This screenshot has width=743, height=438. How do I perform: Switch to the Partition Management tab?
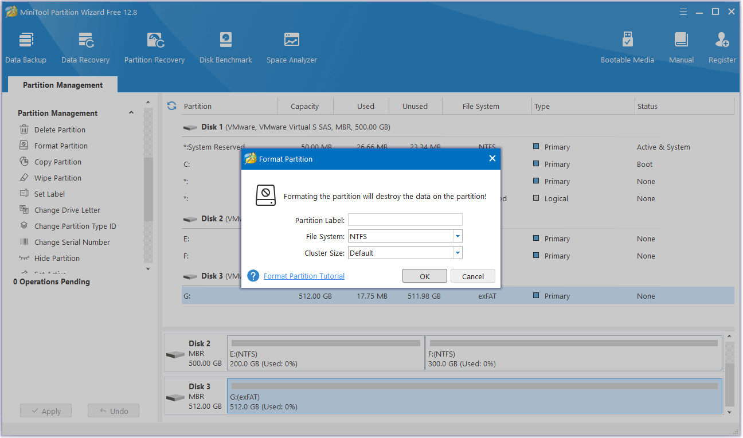63,85
